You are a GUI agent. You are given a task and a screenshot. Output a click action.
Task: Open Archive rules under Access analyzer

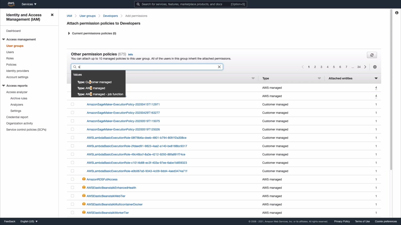point(19,98)
